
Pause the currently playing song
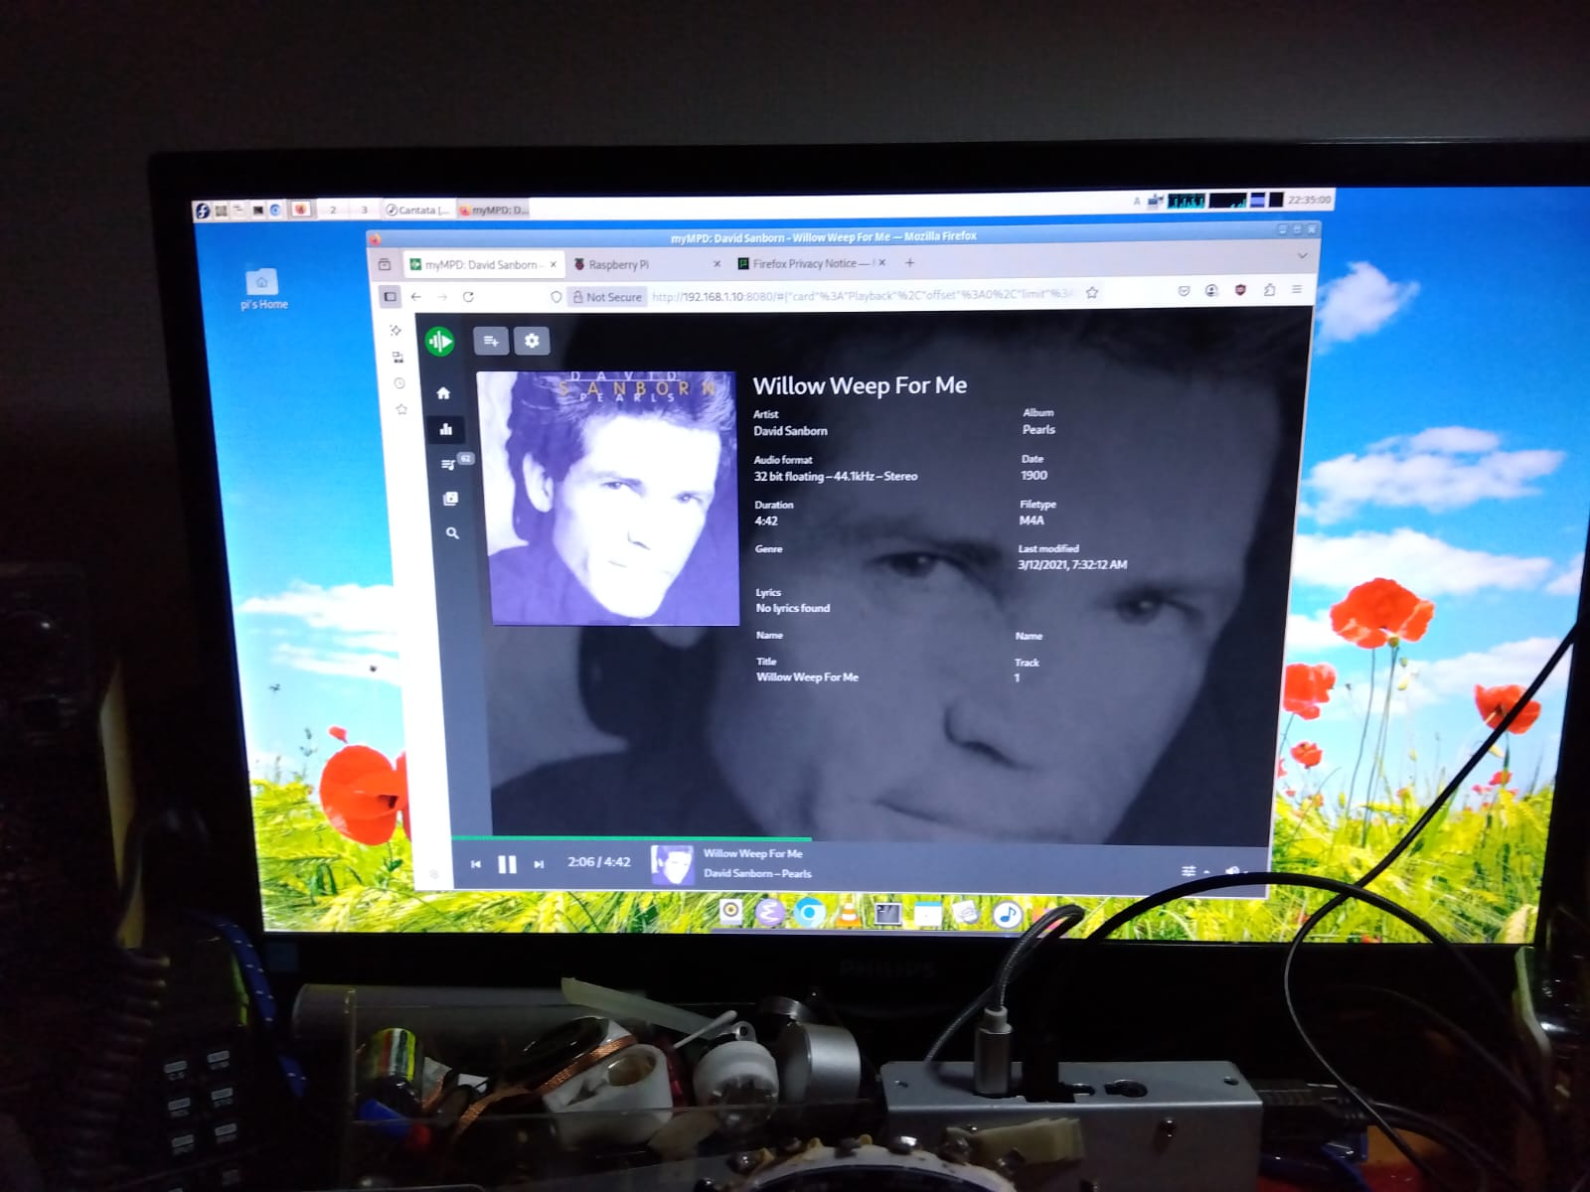click(507, 864)
